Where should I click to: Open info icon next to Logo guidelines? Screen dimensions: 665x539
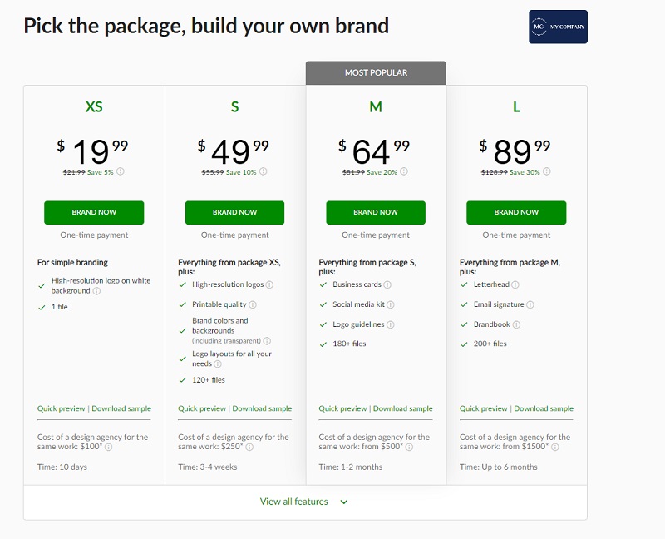tap(391, 324)
